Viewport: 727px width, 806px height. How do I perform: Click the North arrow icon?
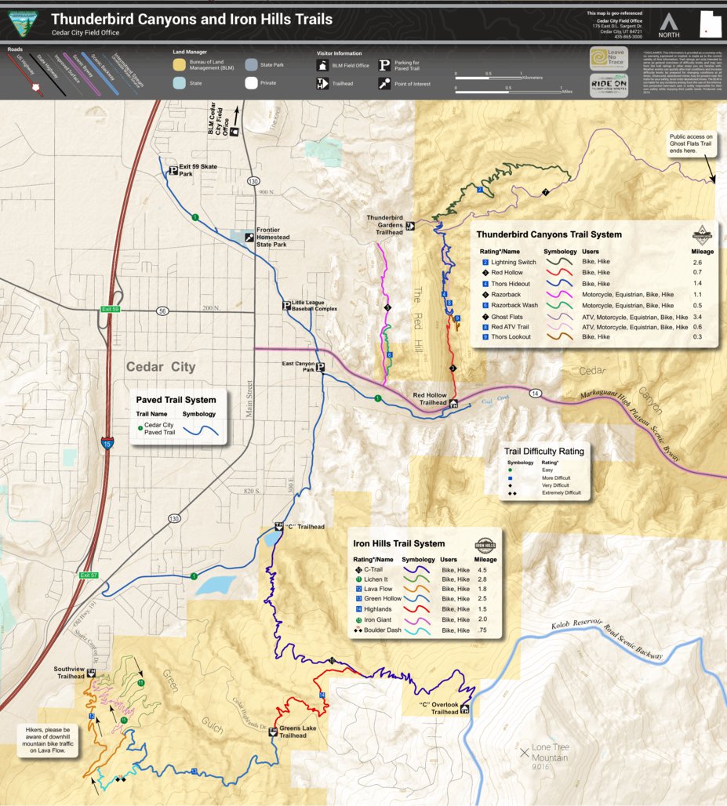coord(668,22)
